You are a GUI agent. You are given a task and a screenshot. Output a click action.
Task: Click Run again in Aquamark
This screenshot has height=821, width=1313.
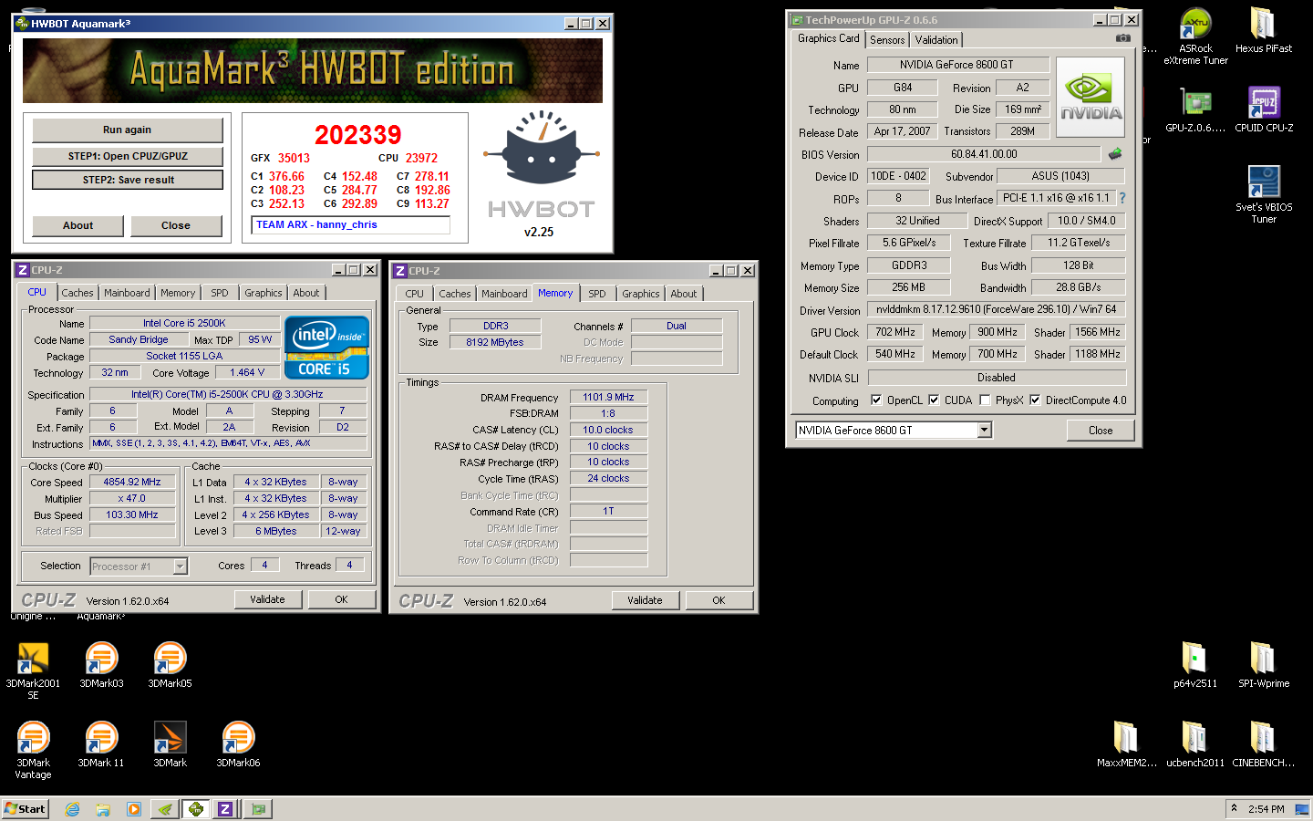pos(128,130)
